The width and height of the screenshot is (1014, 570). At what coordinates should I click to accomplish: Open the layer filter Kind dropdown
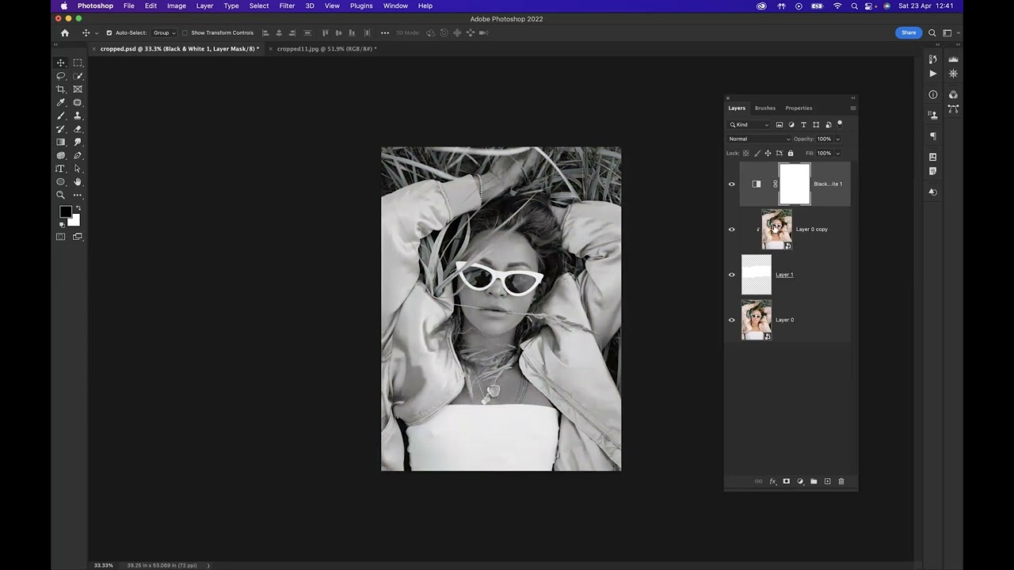(x=749, y=124)
